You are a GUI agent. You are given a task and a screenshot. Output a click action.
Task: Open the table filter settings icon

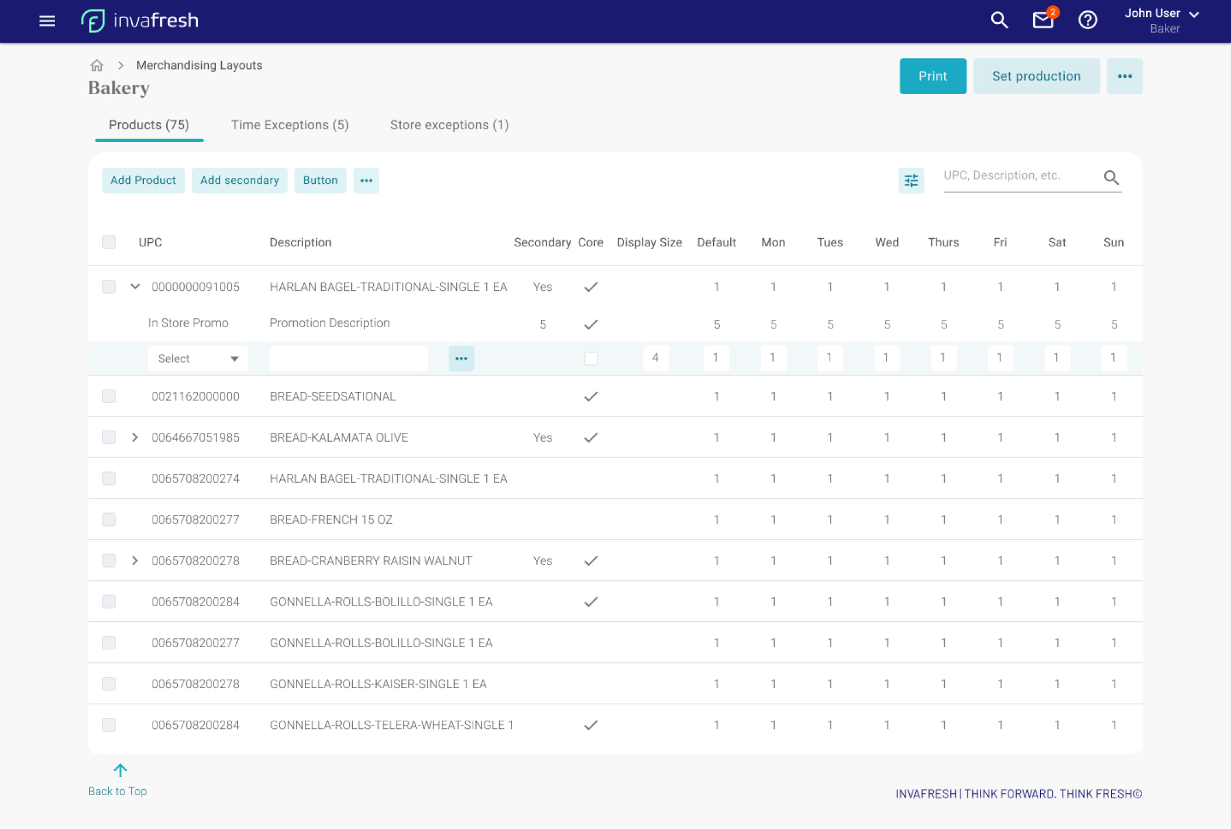point(911,181)
